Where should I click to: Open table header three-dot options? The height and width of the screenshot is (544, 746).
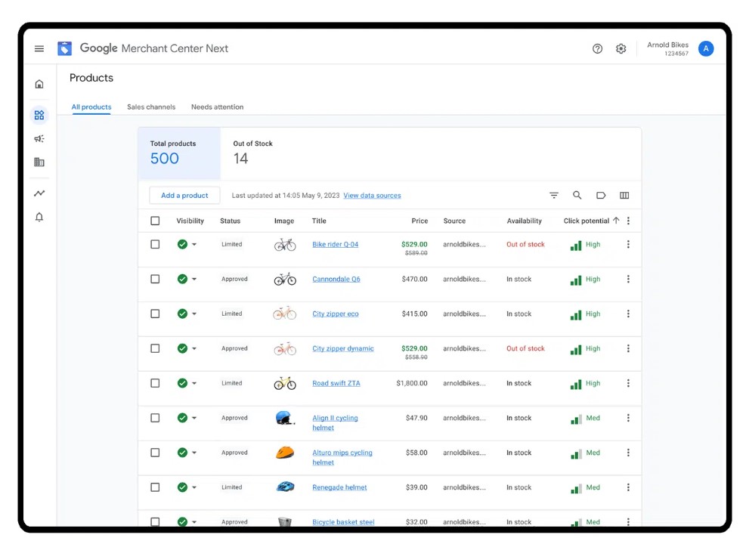629,221
